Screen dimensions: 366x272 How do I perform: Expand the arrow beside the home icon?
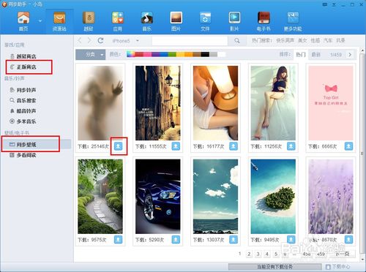[40, 21]
